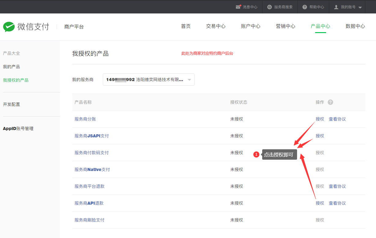The image size is (376, 238).
Task: Open 帮助中心 link text
Action: tap(317, 7)
